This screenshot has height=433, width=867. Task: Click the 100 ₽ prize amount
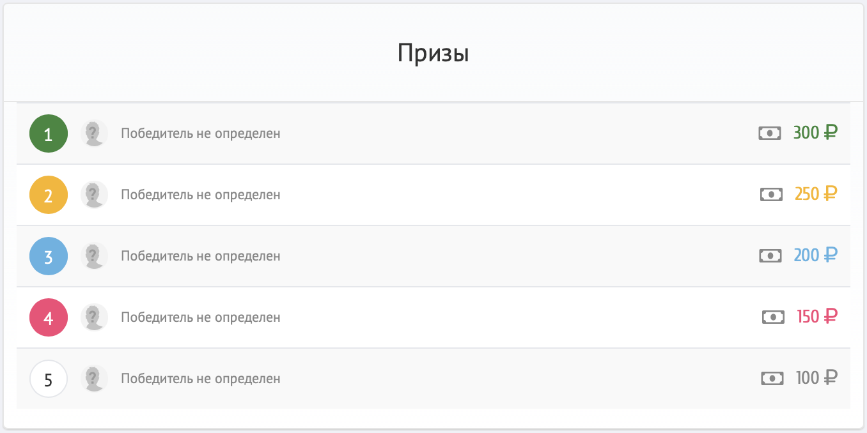tap(816, 378)
